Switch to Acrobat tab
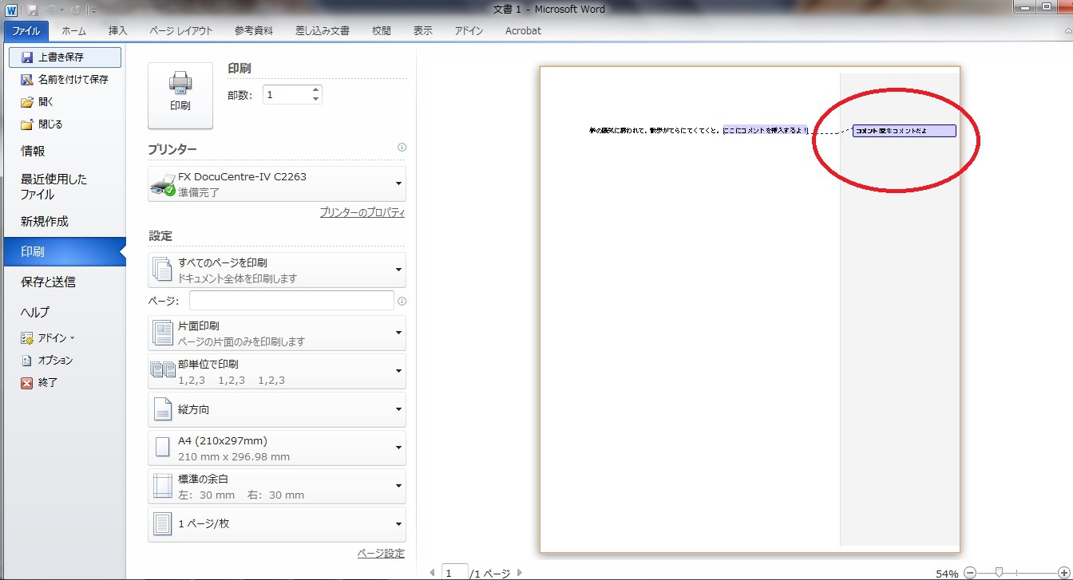Screen dimensions: 1073x580 pyautogui.click(x=523, y=31)
